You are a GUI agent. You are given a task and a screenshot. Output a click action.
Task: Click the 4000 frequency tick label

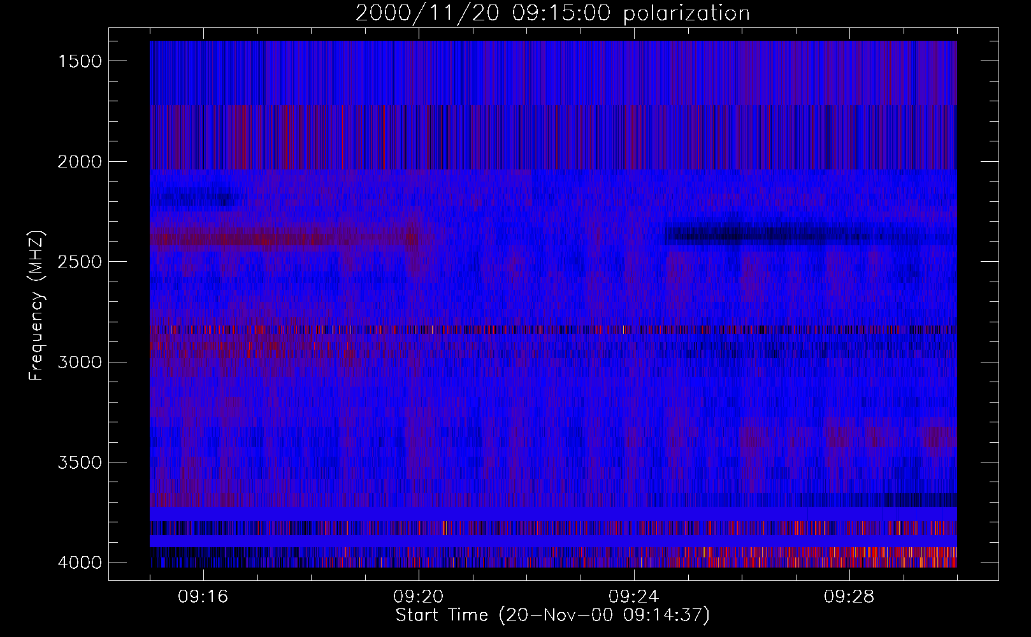click(x=80, y=562)
